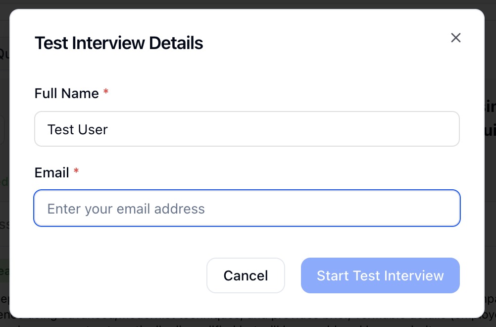Place cursor on "Test User" text
This screenshot has height=327, width=496.
pyautogui.click(x=78, y=130)
